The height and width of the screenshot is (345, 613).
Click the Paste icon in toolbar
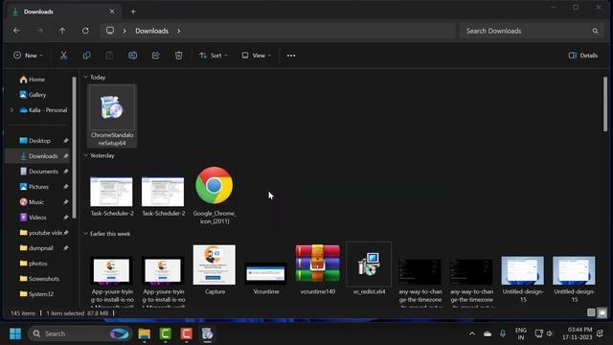pyautogui.click(x=110, y=56)
